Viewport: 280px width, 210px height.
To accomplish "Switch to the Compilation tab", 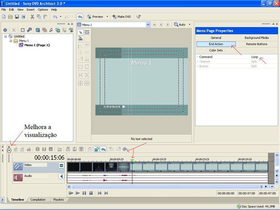I will click(38, 199).
